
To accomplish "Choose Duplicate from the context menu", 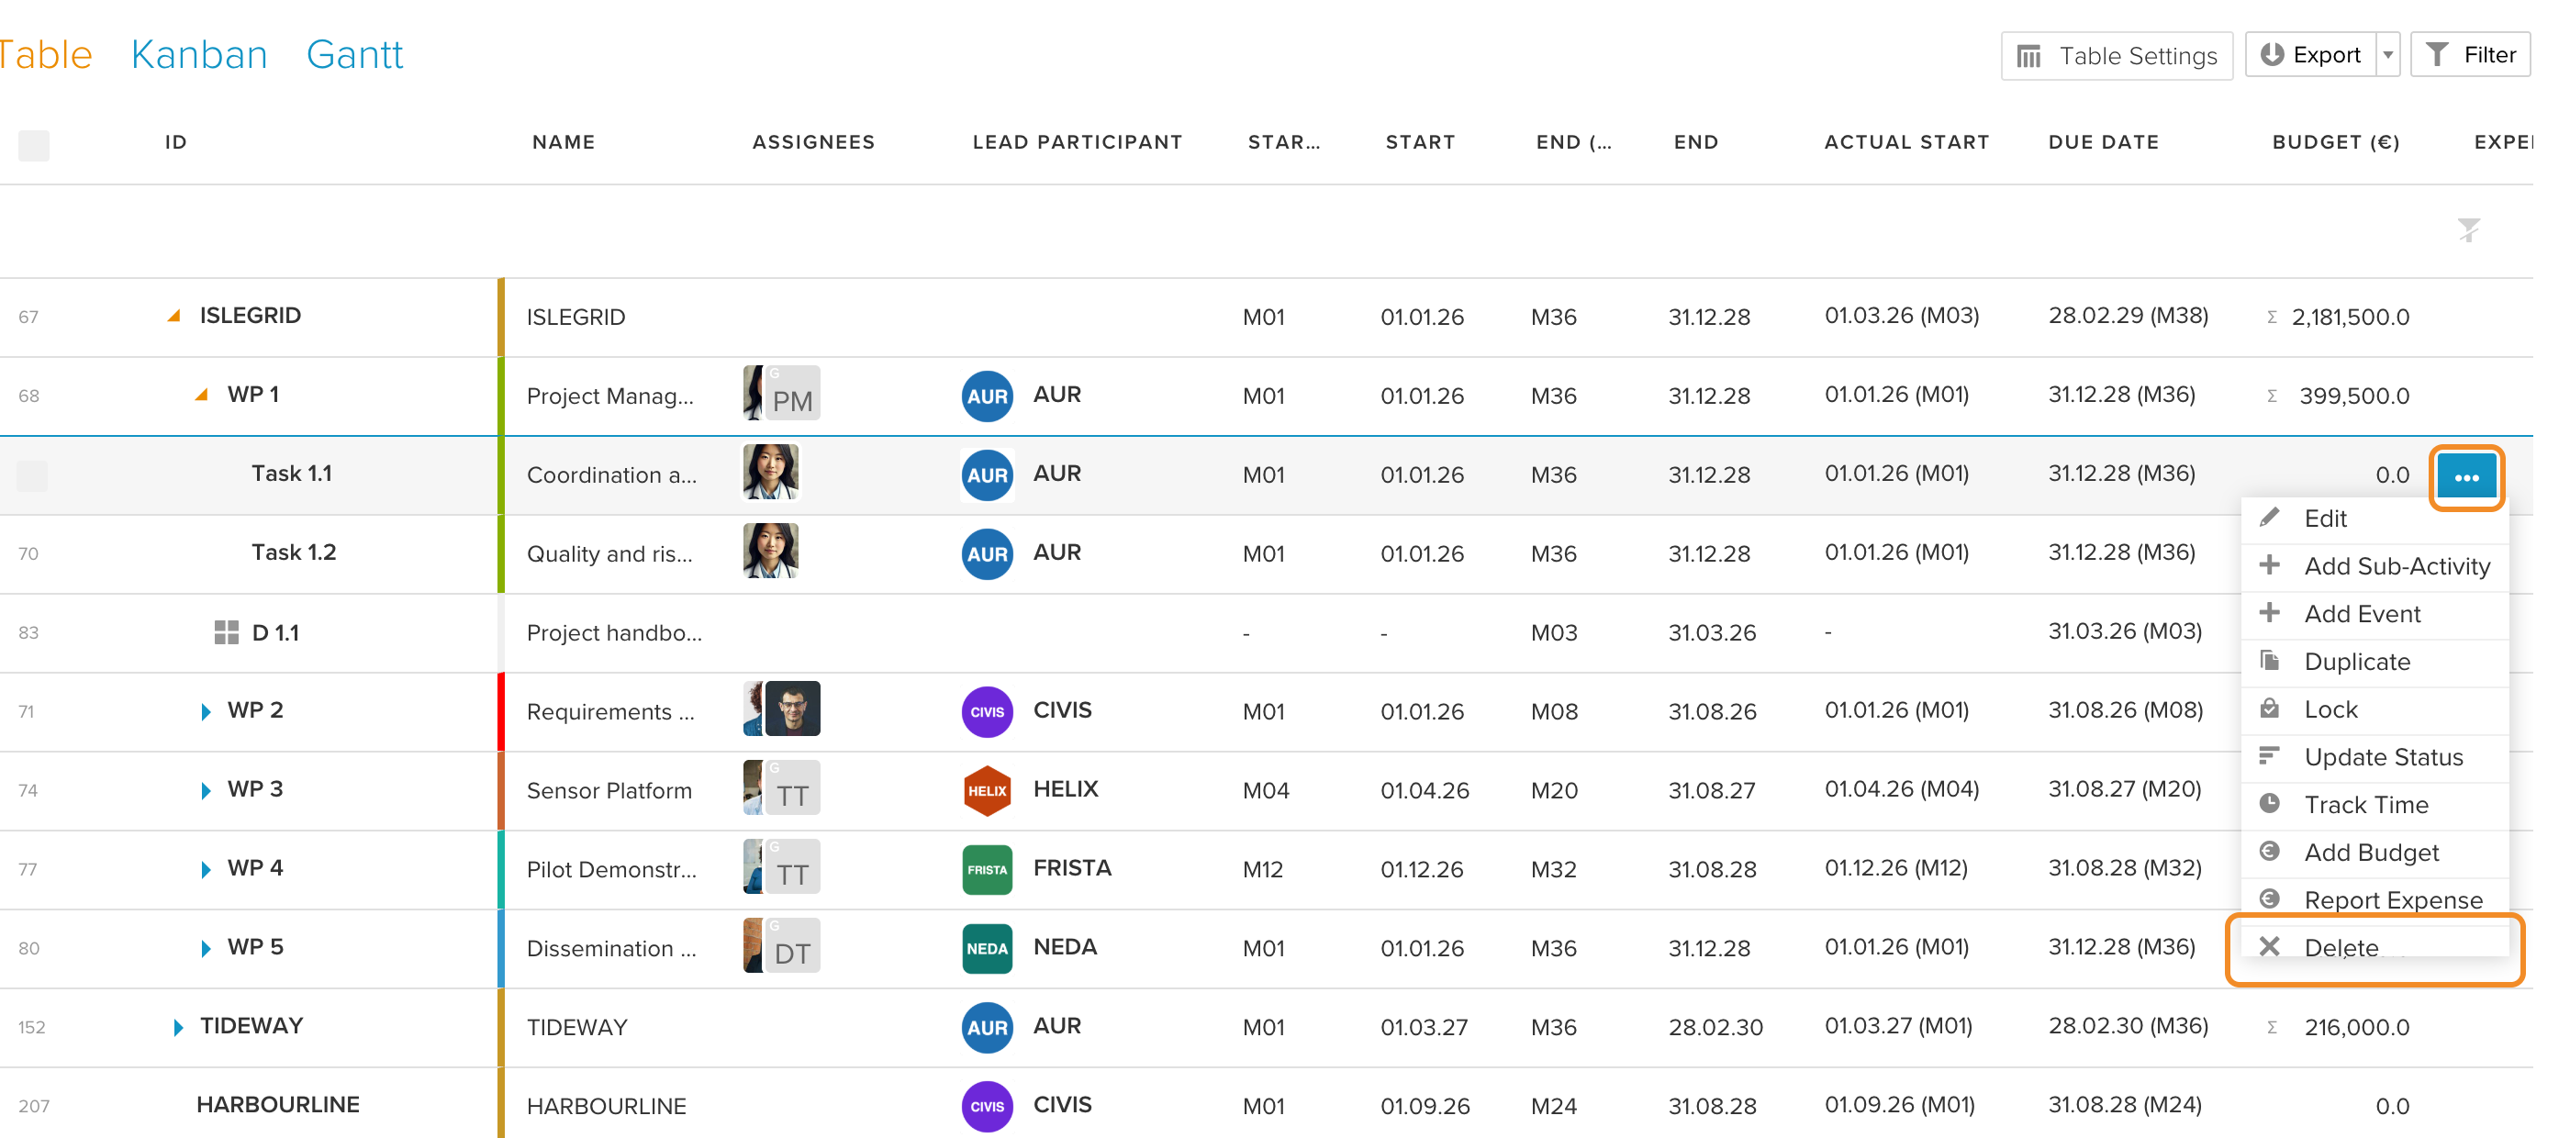I will coord(2374,663).
